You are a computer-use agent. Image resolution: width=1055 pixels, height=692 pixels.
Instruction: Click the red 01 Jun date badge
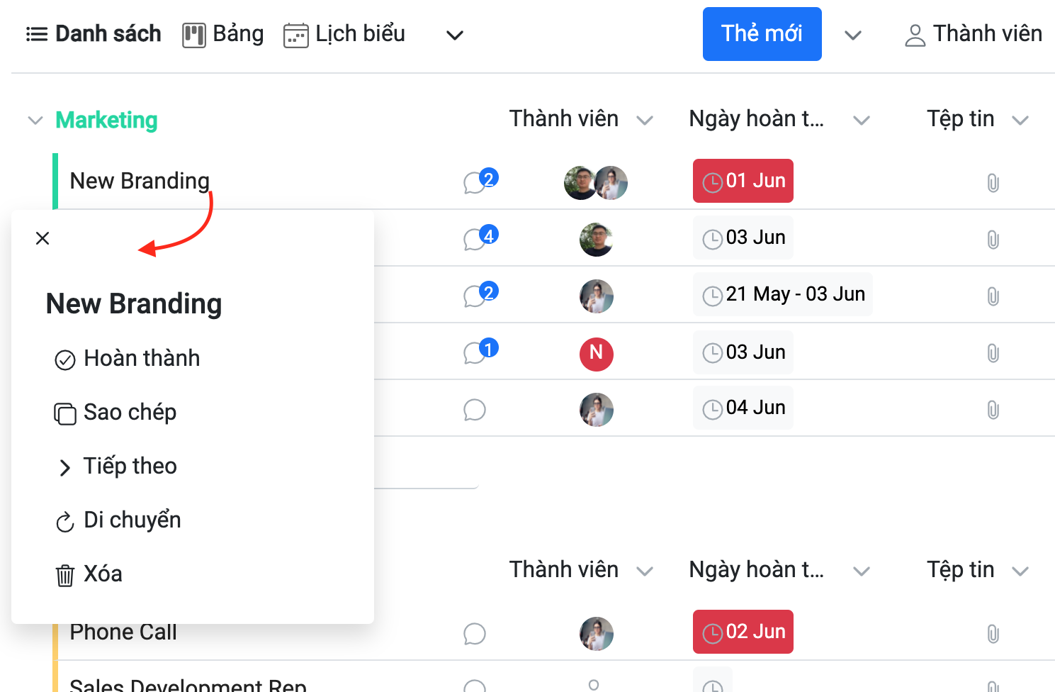743,181
